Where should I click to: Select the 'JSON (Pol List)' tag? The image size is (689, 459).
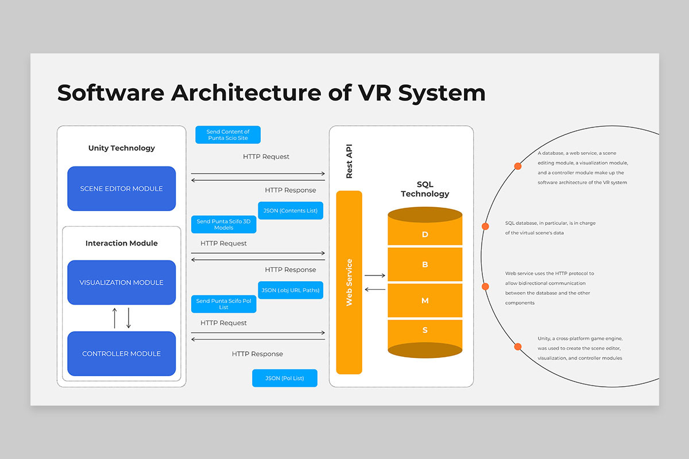[x=285, y=378]
